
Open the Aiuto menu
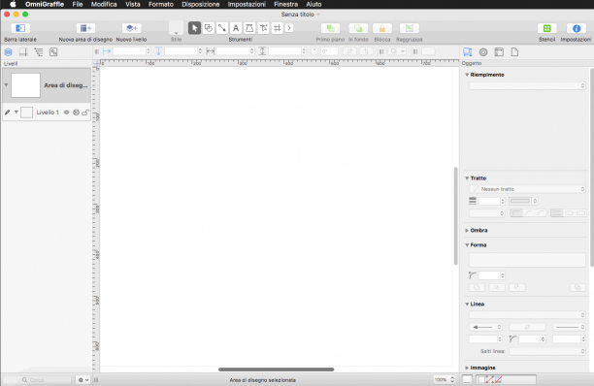[x=313, y=4]
